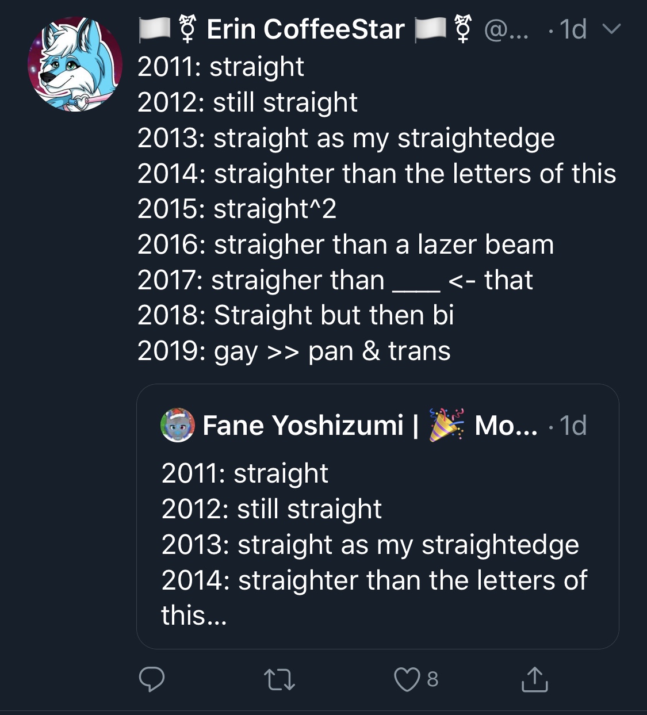Tap the share icon under the tweet

pyautogui.click(x=534, y=679)
